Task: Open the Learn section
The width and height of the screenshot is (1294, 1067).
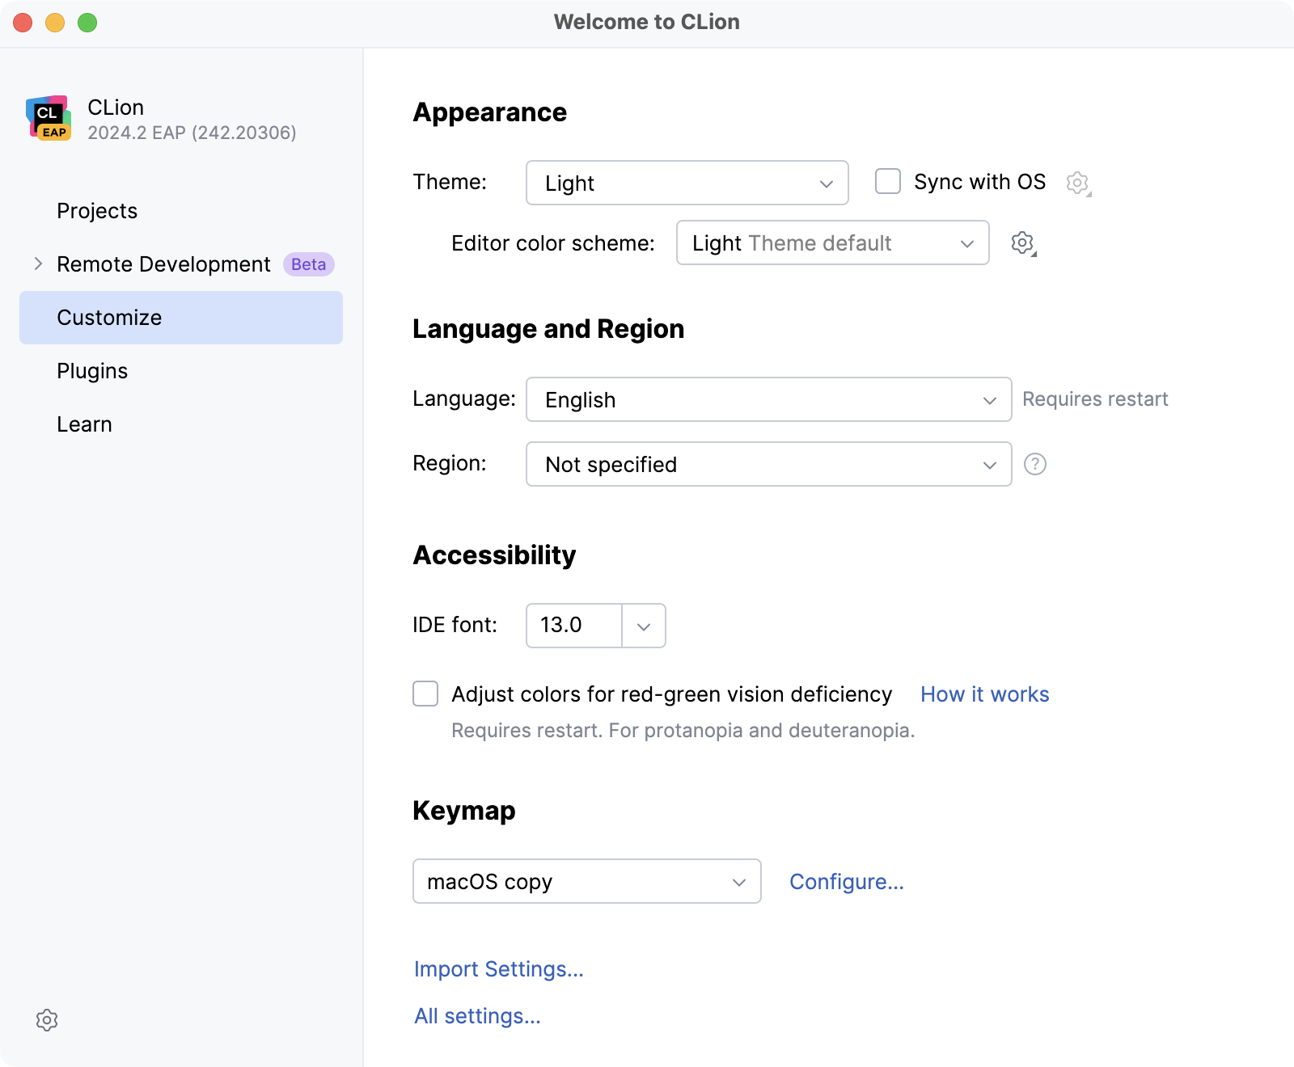Action: tap(84, 424)
